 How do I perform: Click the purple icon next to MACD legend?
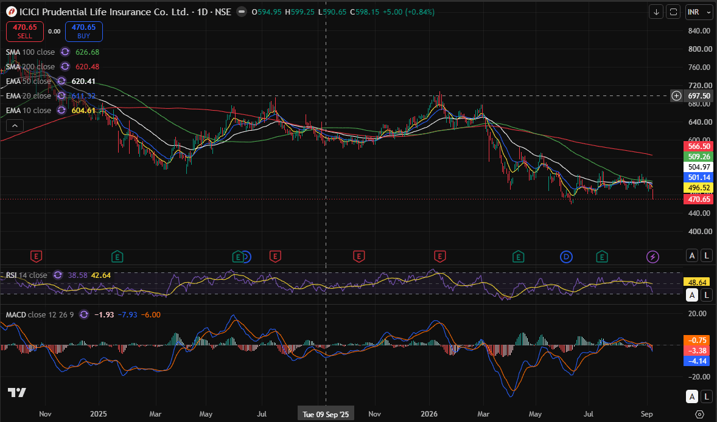83,314
